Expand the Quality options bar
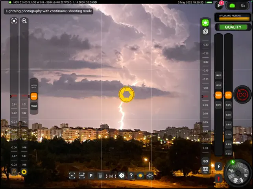Viewport: 253px width, 189px height. click(x=233, y=27)
